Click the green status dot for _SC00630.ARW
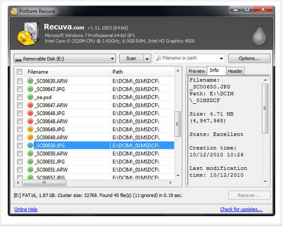Viewport: 282px width, 227px height. pyautogui.click(x=30, y=81)
